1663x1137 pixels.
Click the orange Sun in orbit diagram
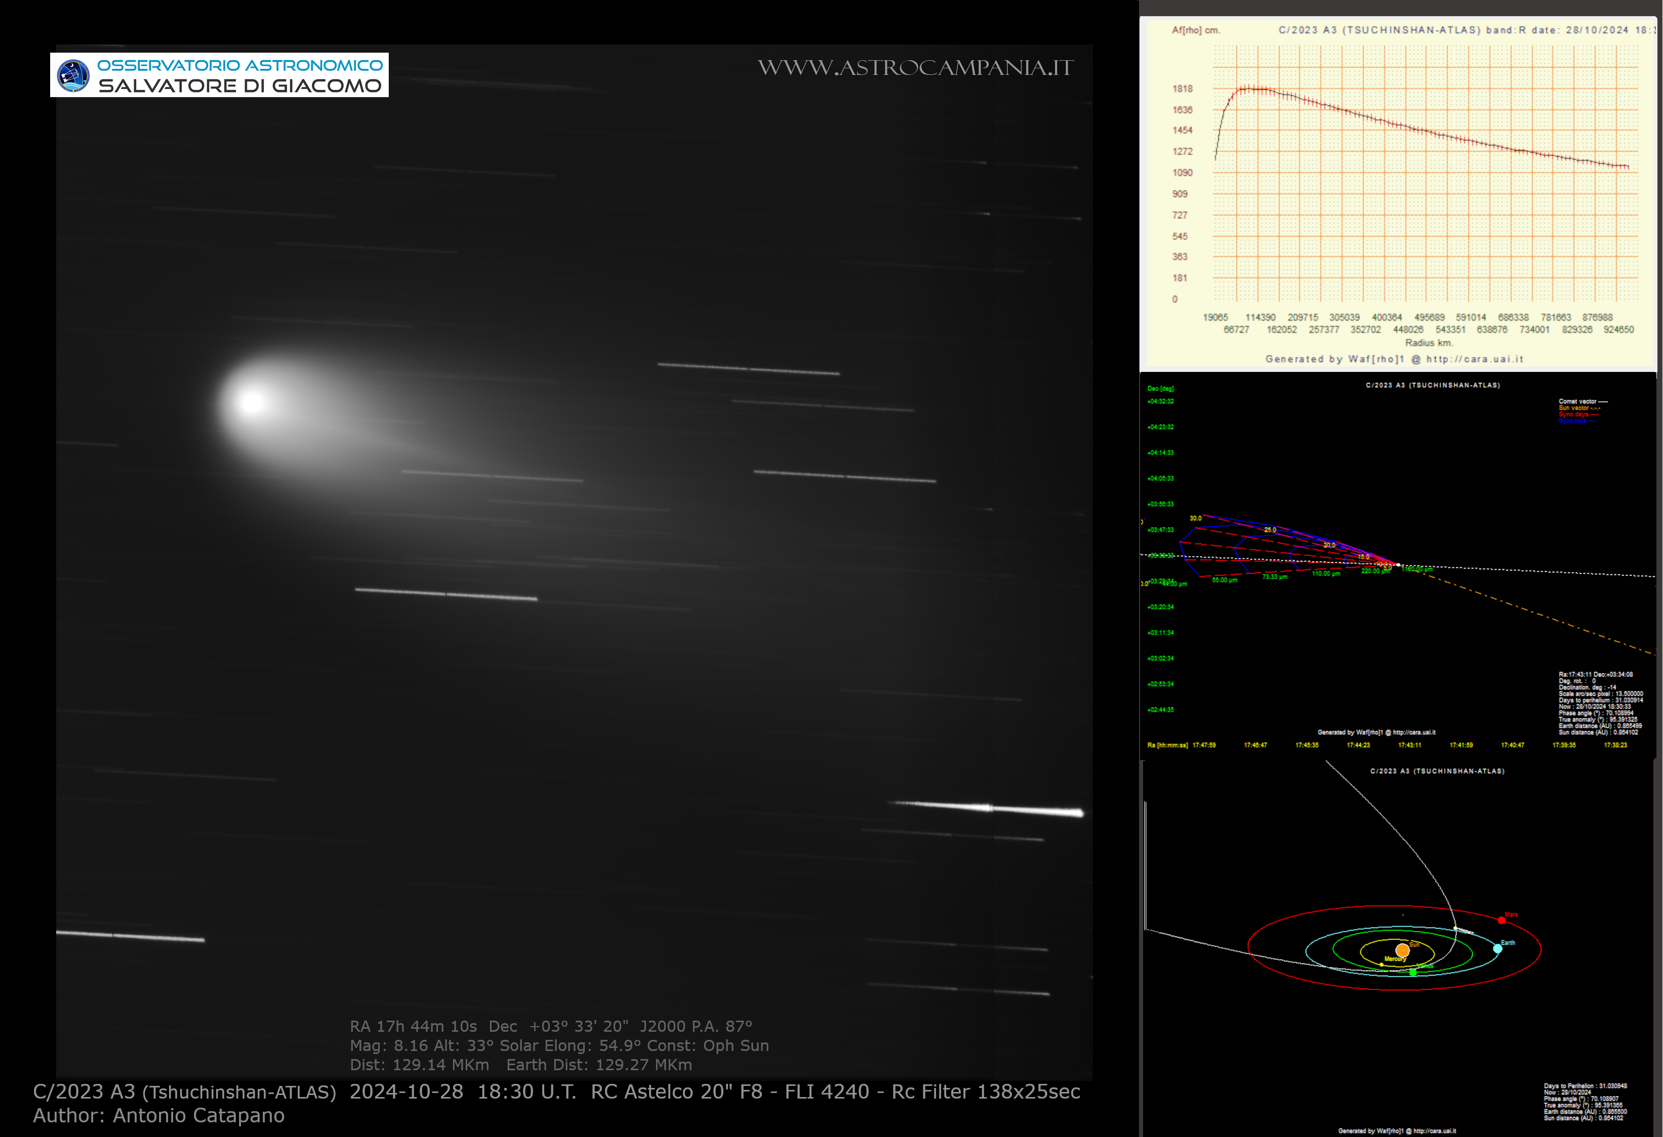pos(1402,950)
